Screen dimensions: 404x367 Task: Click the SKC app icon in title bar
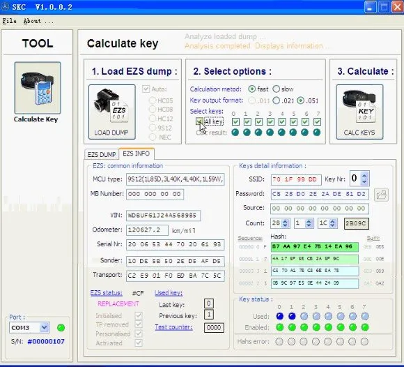click(x=5, y=6)
